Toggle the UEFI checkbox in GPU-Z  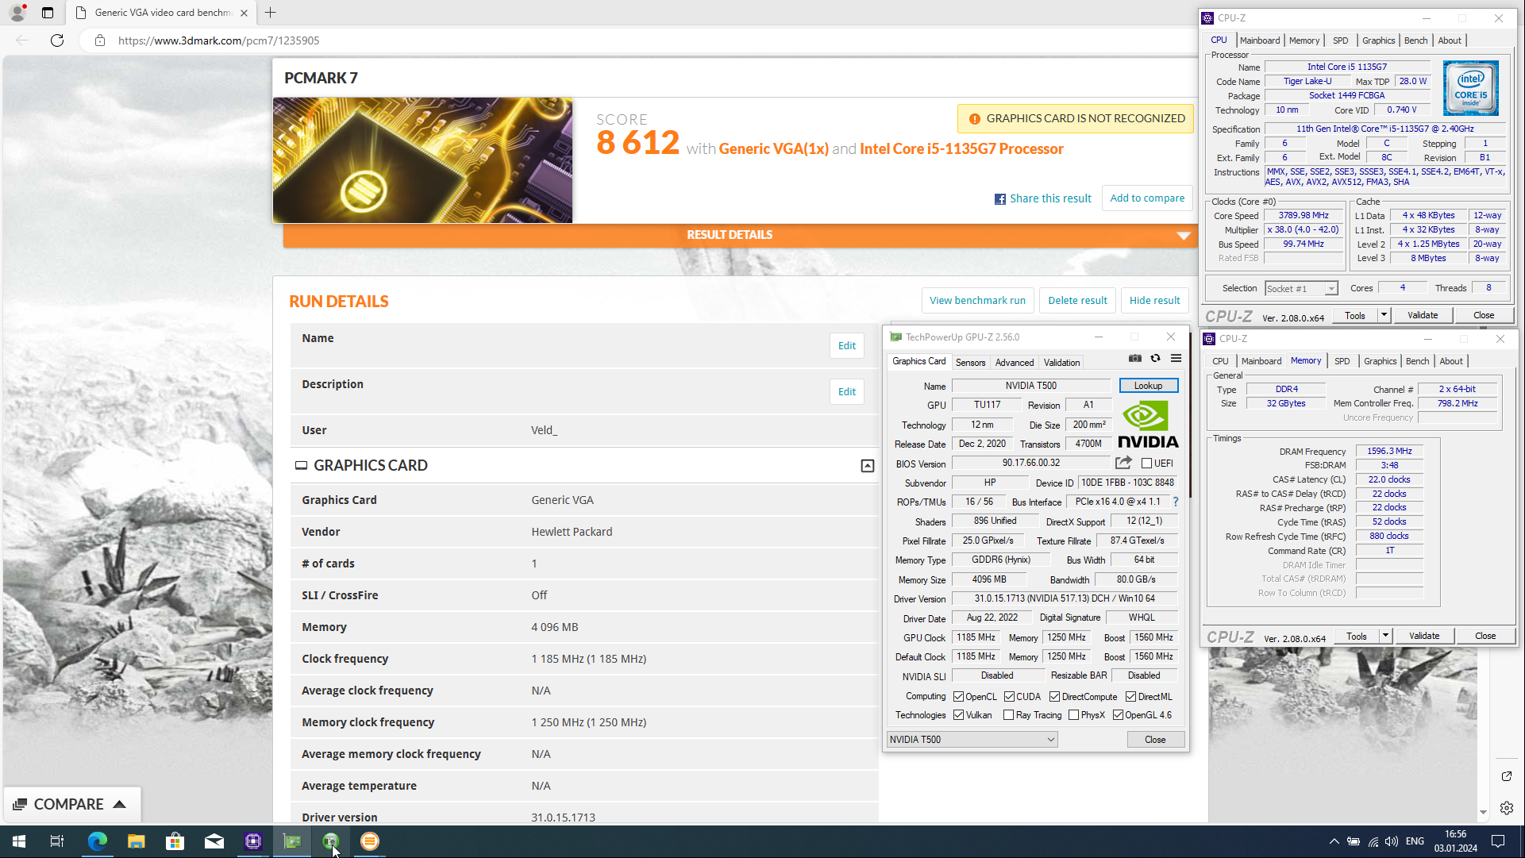click(x=1146, y=463)
